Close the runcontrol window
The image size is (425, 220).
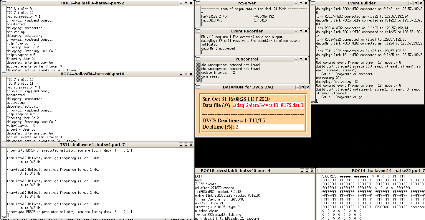pyautogui.click(x=306, y=59)
